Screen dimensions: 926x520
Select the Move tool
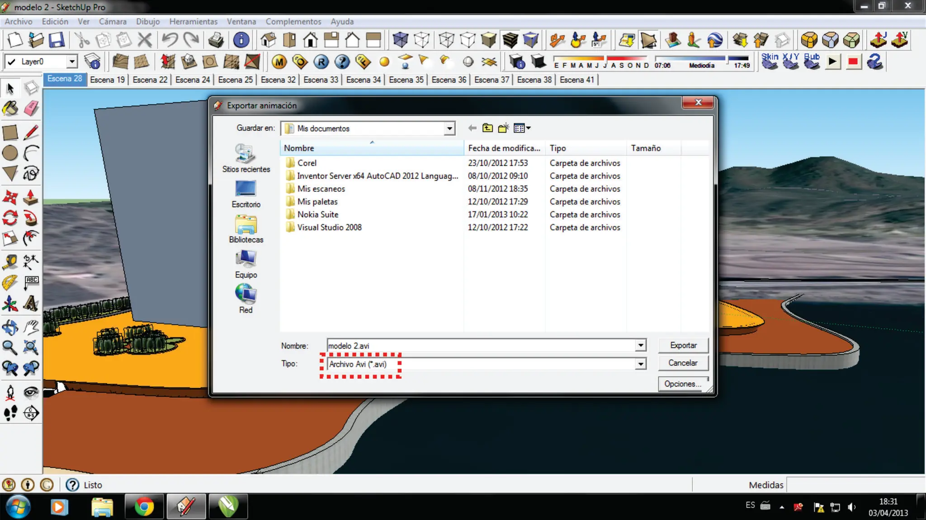[x=10, y=197]
